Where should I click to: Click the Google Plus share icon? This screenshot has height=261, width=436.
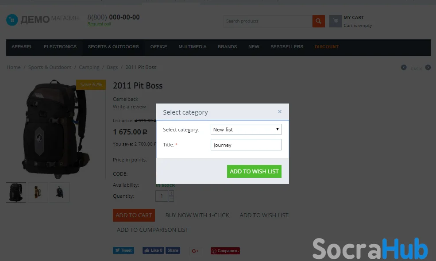point(196,251)
